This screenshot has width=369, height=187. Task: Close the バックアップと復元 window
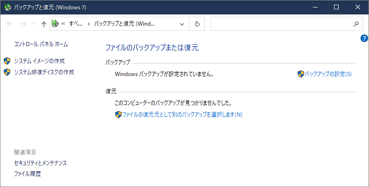pyautogui.click(x=358, y=7)
